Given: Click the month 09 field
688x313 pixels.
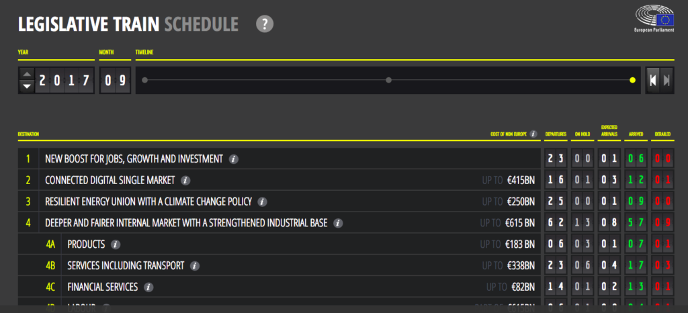Looking at the screenshot, I should tap(115, 80).
